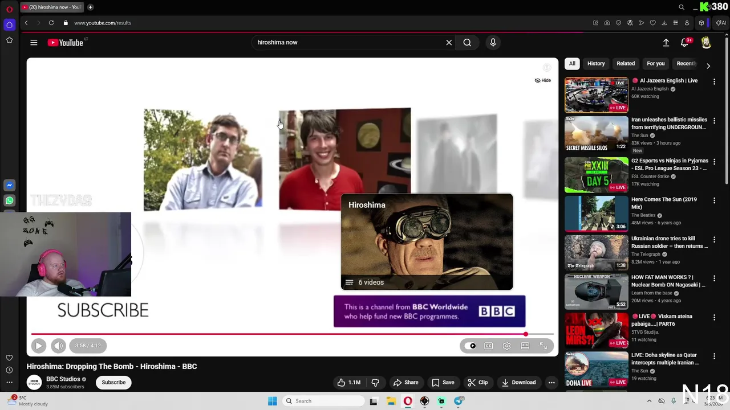
Task: Open Here Comes The Sun video title
Action: click(x=664, y=203)
